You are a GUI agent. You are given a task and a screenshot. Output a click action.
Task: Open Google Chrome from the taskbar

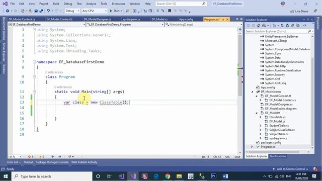(168, 176)
